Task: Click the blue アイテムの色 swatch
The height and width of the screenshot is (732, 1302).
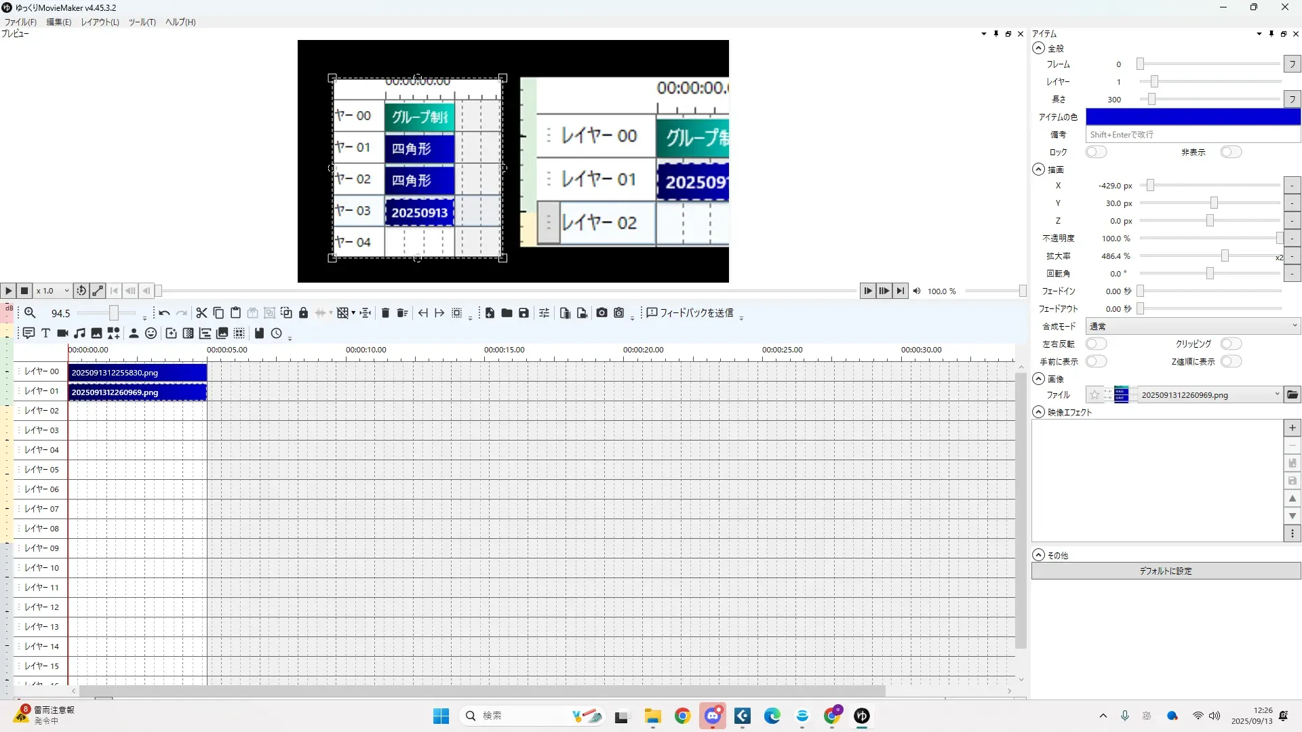Action: tap(1192, 117)
